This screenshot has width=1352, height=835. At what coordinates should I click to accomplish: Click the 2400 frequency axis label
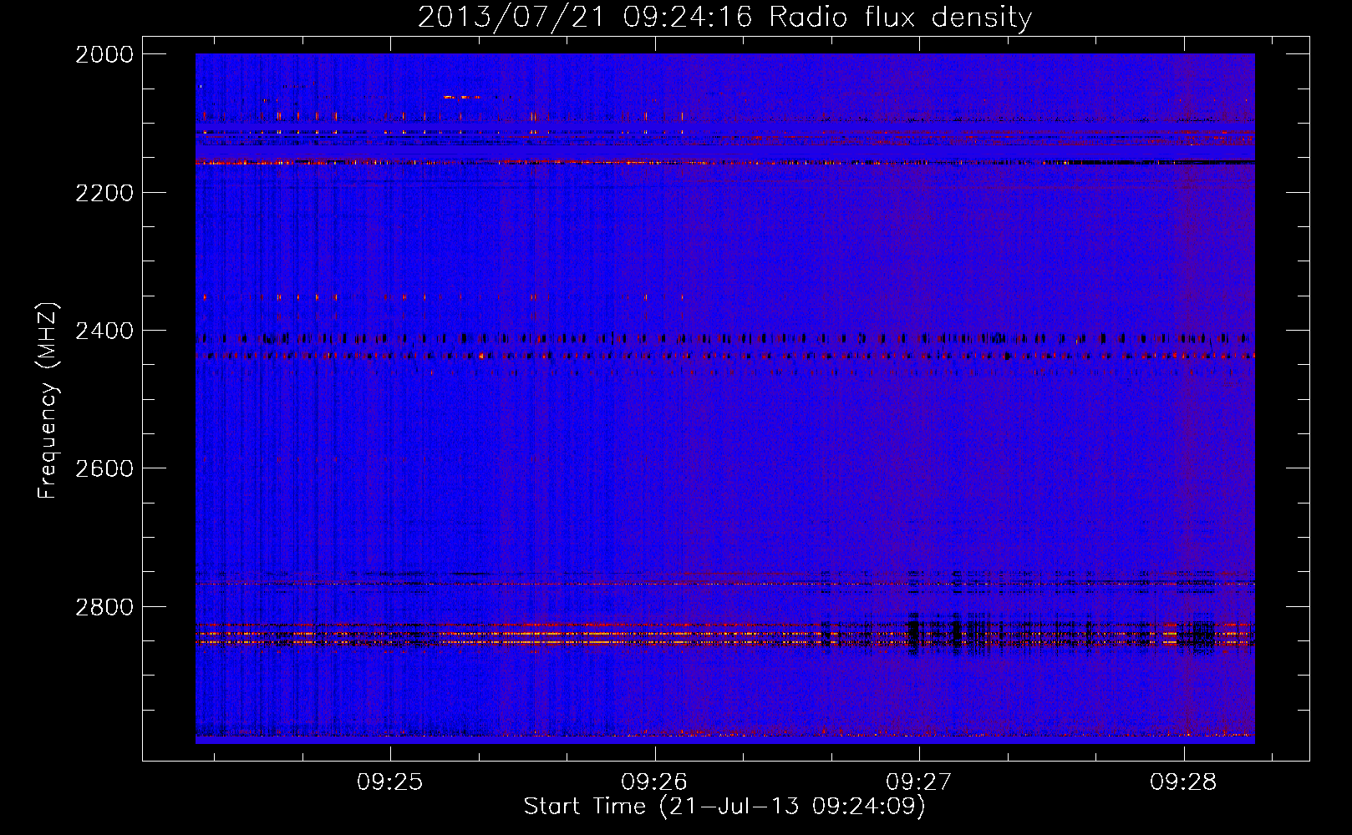[104, 331]
